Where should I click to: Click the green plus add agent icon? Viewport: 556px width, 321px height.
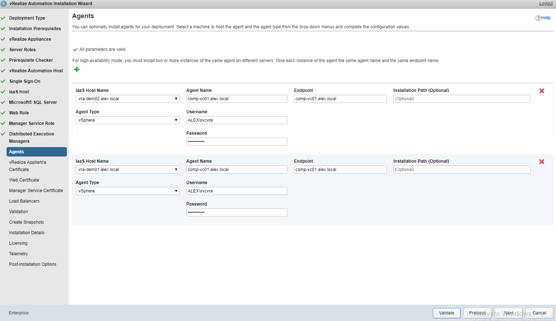(77, 69)
